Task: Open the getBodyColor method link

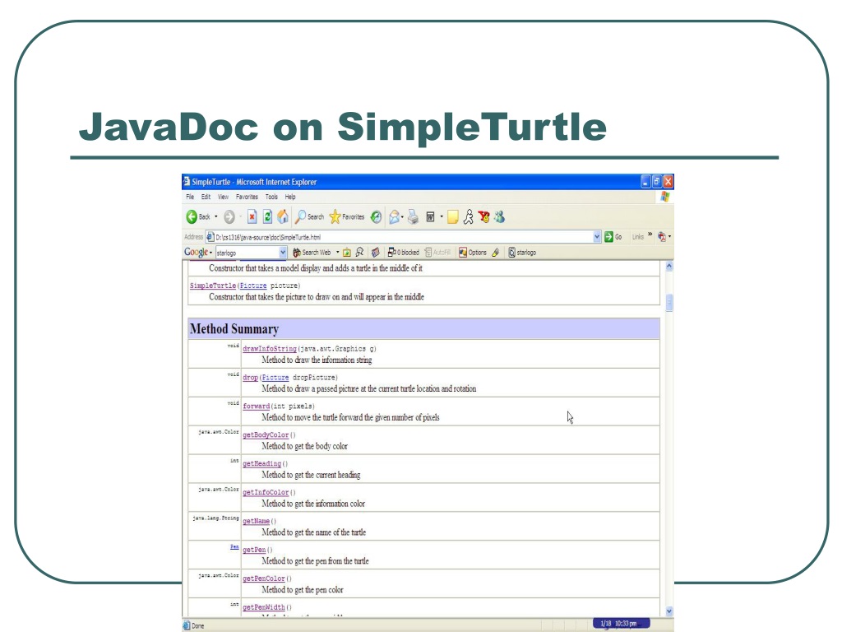Action: pos(266,434)
